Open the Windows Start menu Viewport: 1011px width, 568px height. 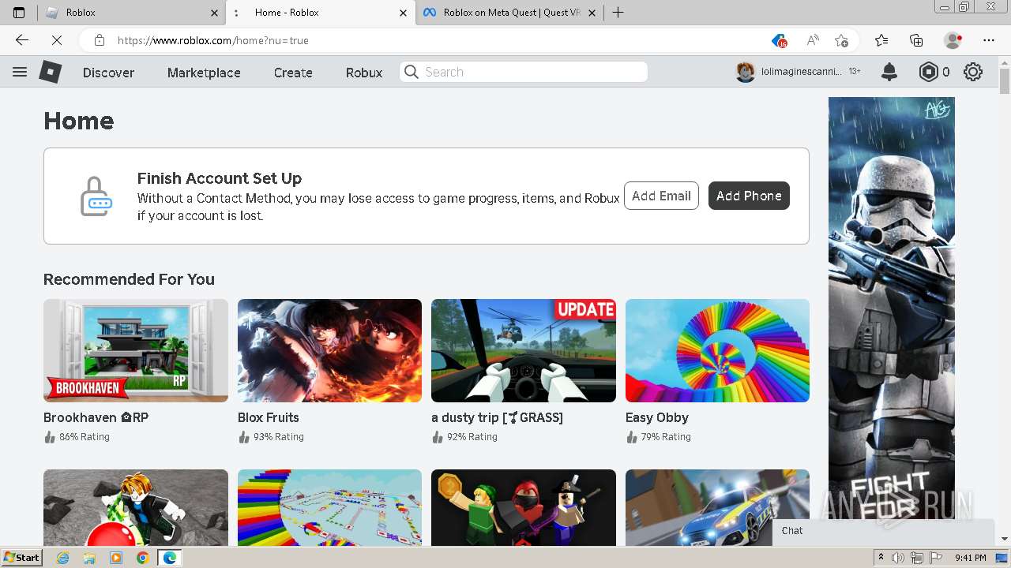coord(22,558)
